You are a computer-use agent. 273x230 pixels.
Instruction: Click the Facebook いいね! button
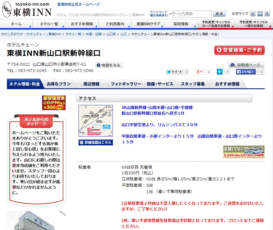click(x=246, y=72)
